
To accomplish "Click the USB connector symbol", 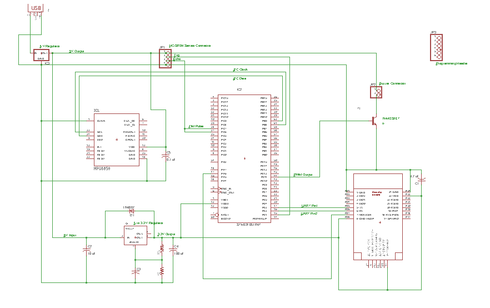I will click(x=36, y=8).
